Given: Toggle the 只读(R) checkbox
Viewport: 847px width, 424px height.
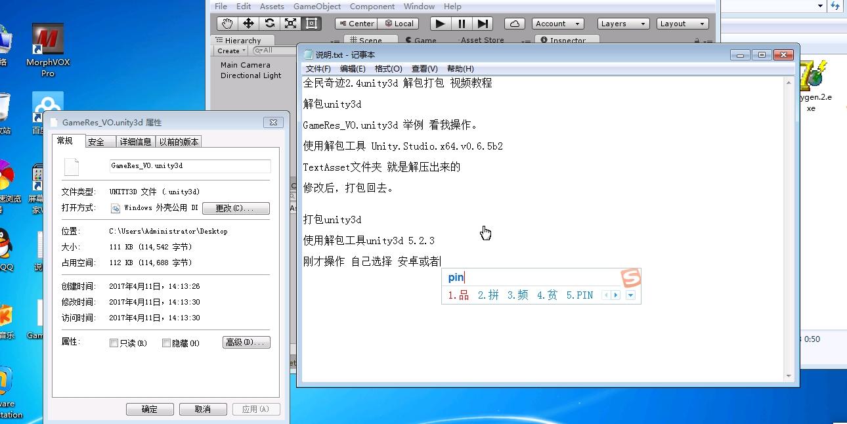Looking at the screenshot, I should (114, 343).
